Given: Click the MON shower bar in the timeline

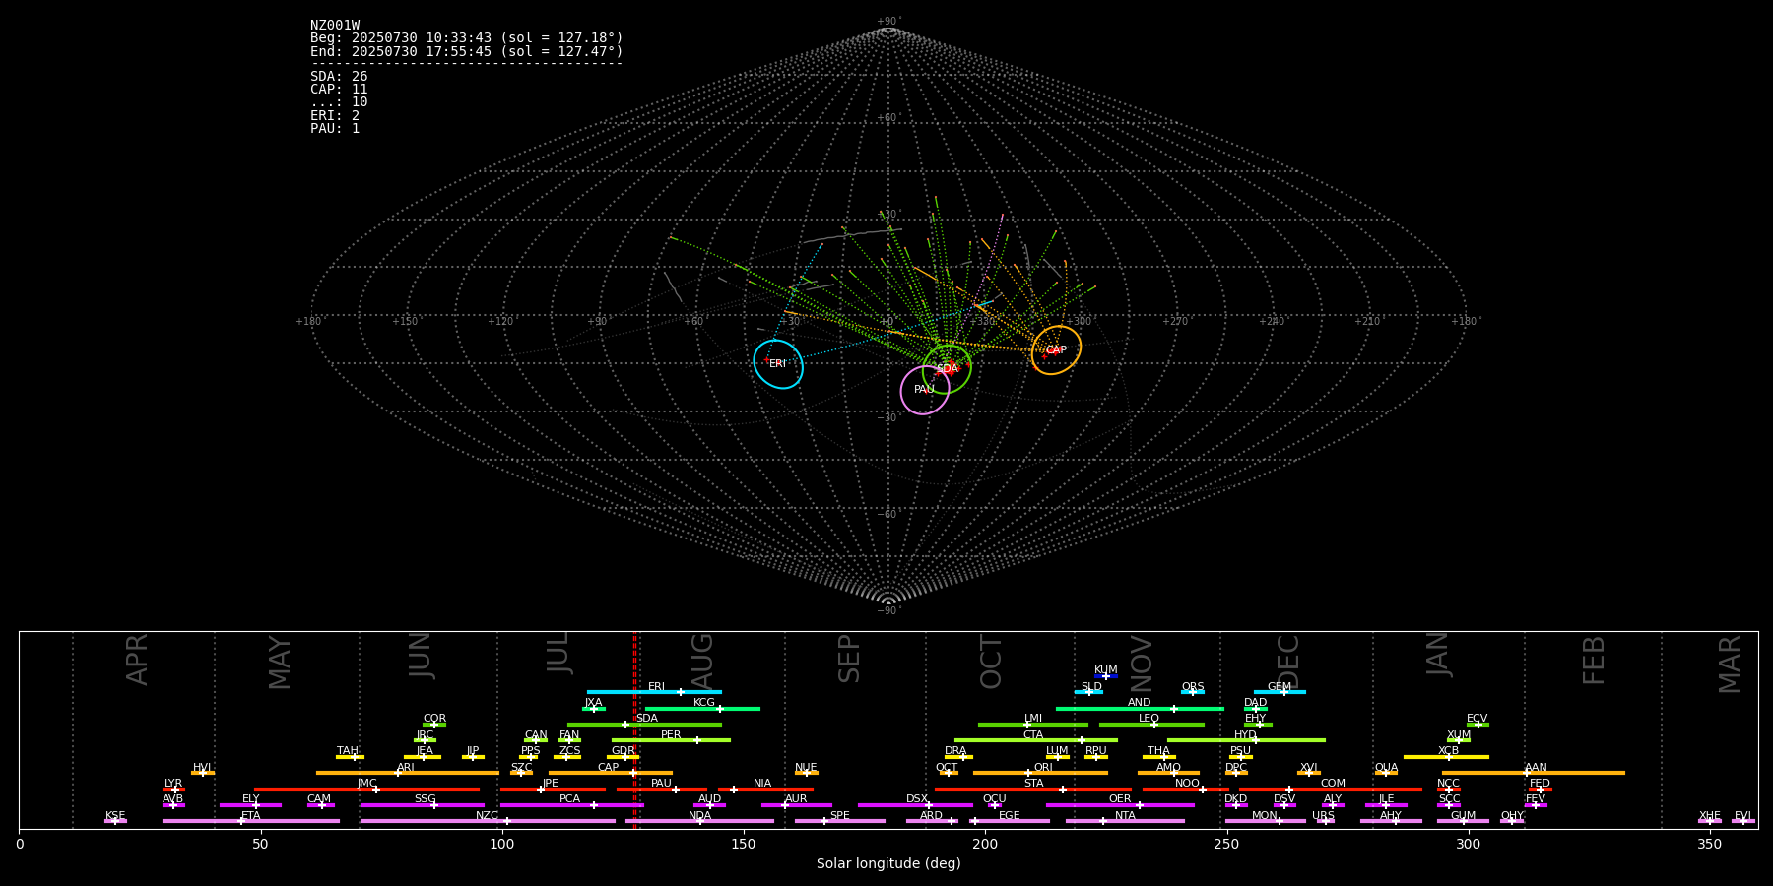Looking at the screenshot, I should click(x=1265, y=821).
